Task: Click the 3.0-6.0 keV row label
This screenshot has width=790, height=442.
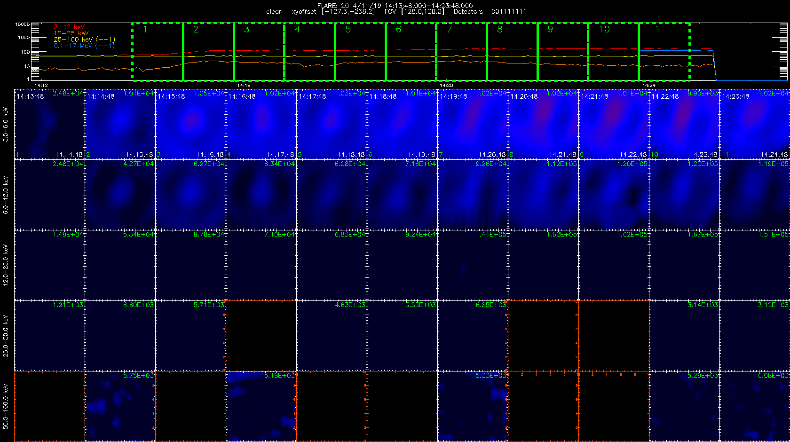Action: pos(6,124)
